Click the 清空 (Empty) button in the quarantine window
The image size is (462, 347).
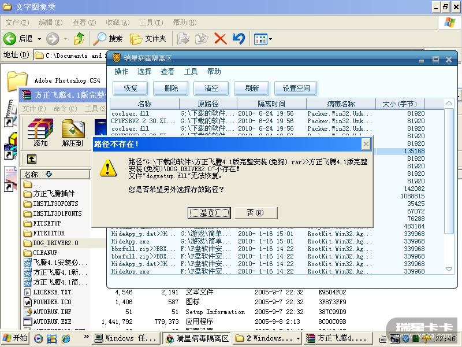(211, 88)
